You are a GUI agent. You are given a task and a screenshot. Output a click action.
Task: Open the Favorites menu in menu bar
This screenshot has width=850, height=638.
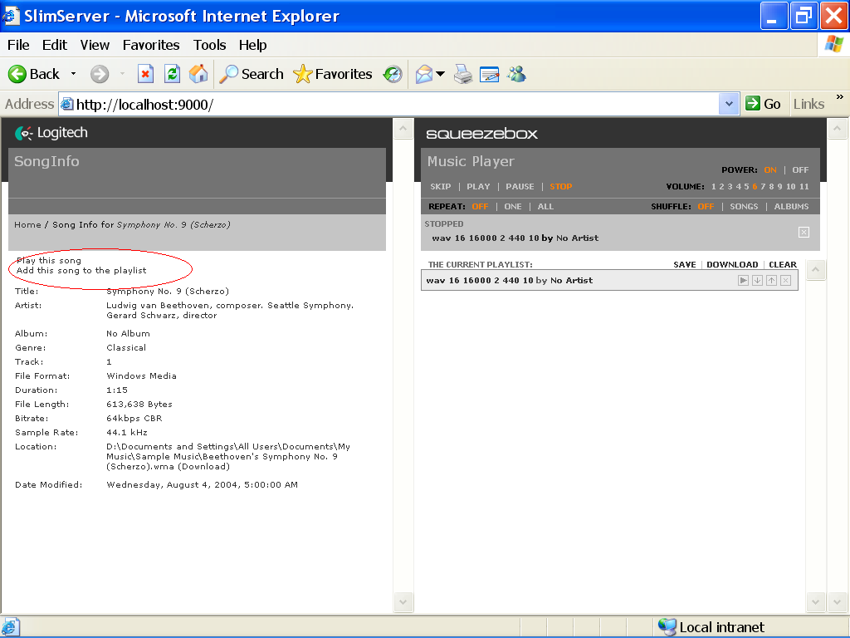tap(151, 45)
